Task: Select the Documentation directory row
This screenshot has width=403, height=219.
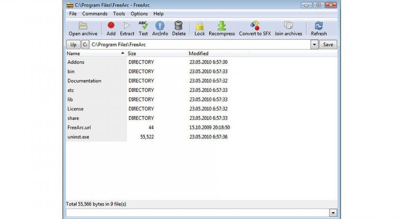Action: coord(84,81)
